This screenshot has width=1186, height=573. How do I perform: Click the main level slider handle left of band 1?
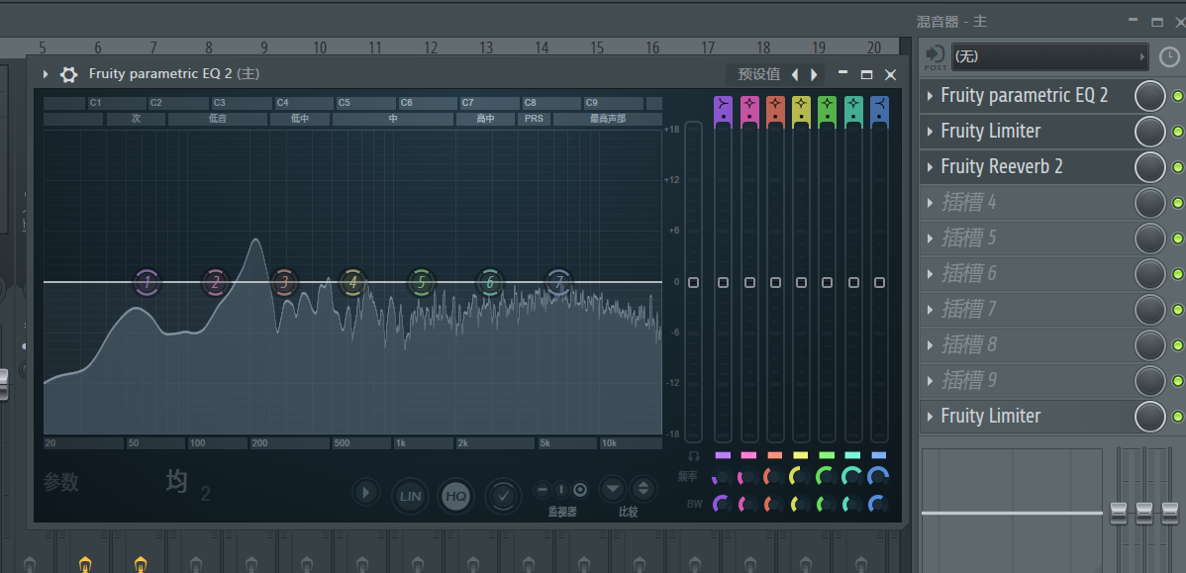click(x=694, y=283)
